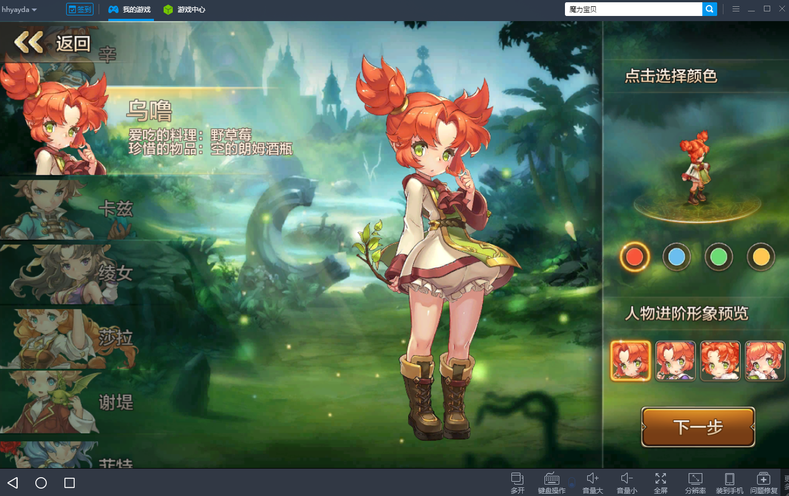789x496 pixels.
Task: Click the 音量大 volume up icon
Action: click(x=593, y=482)
